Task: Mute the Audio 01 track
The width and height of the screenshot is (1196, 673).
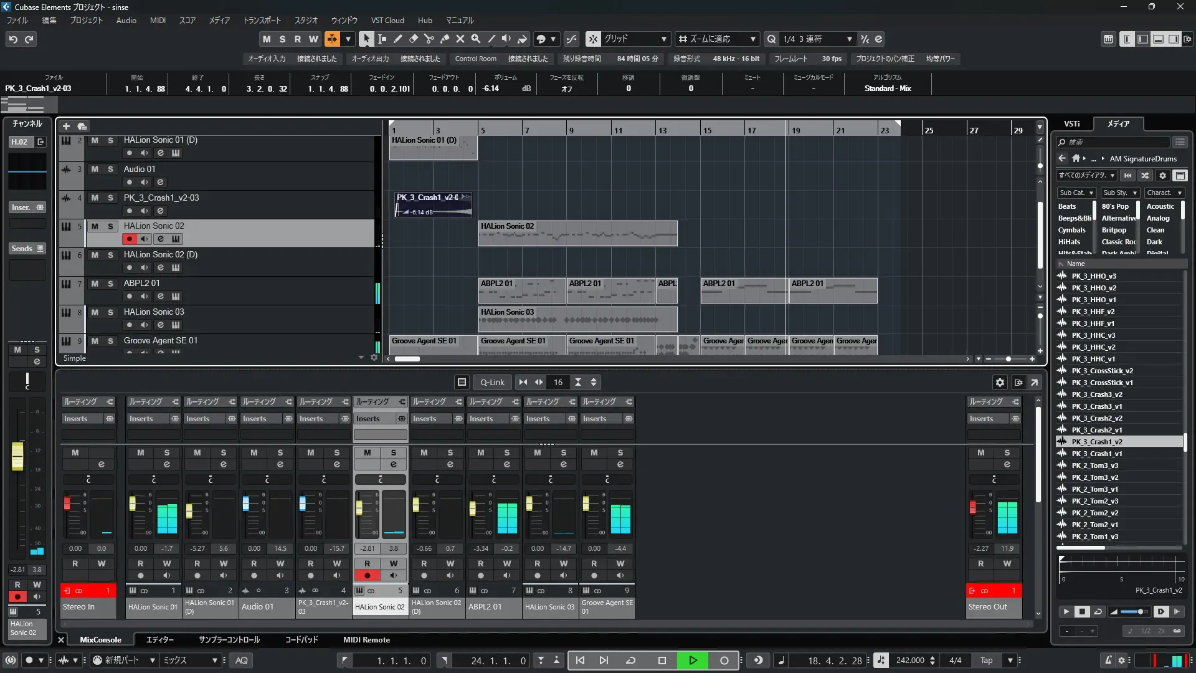Action: point(95,169)
